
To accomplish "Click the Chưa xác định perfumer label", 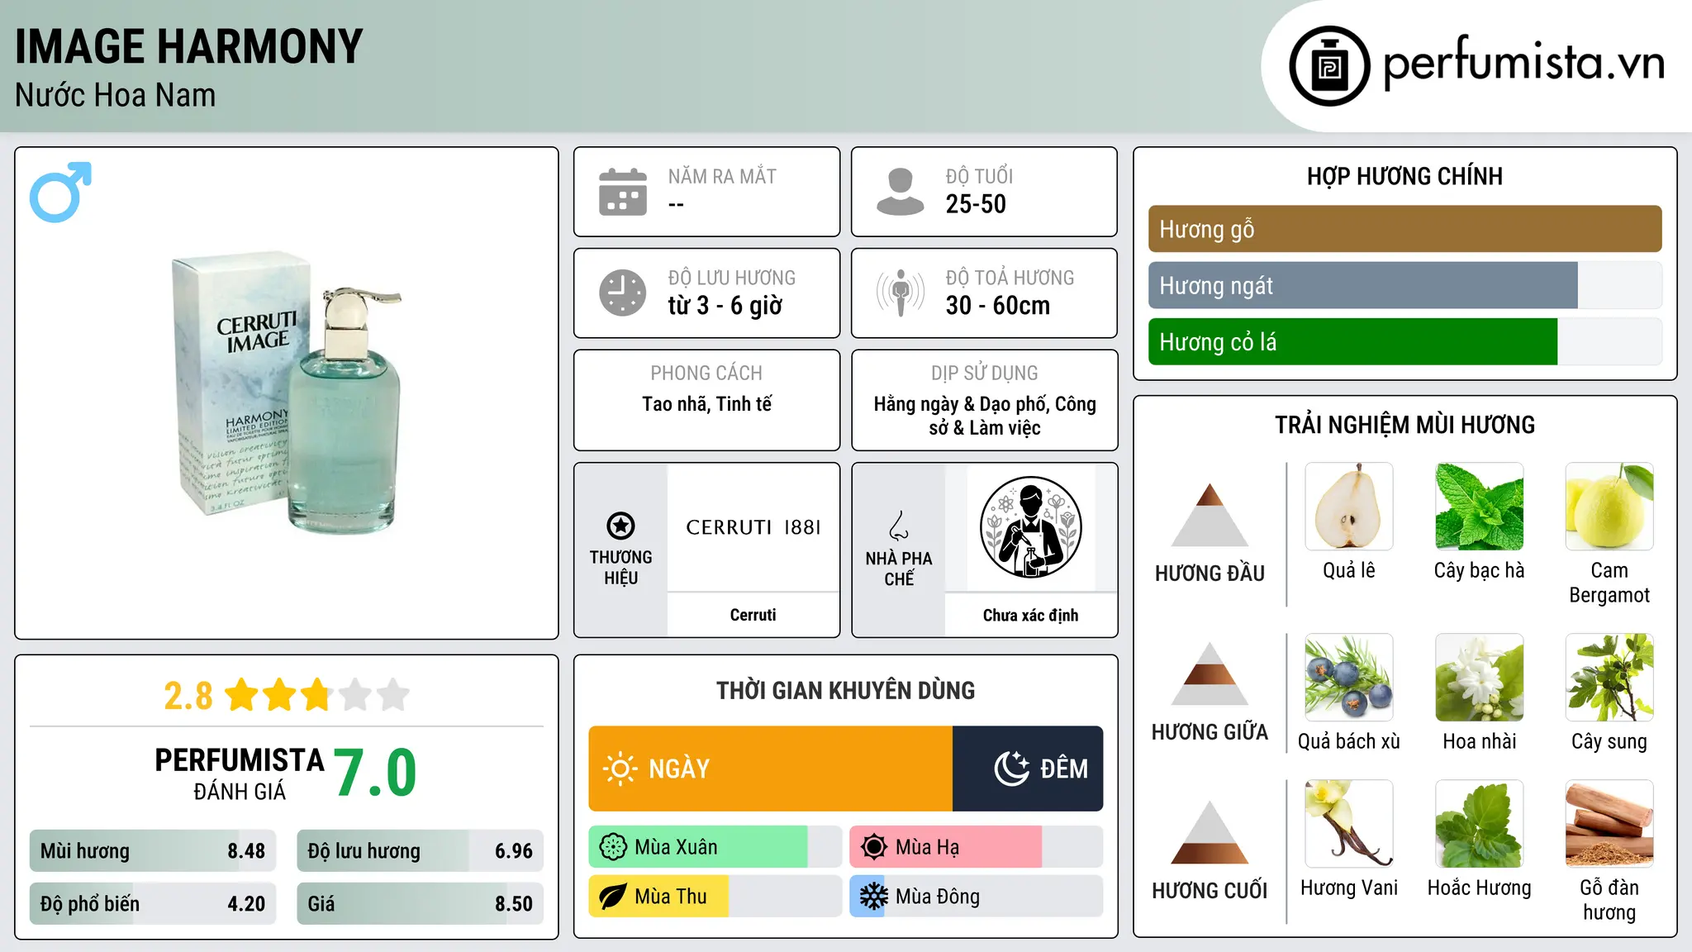I will point(1030,615).
